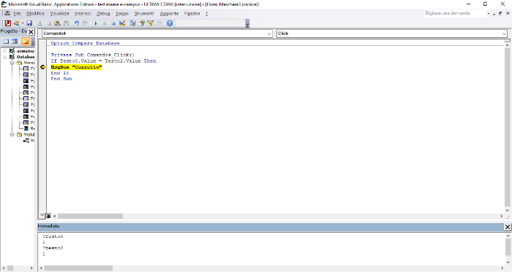This screenshot has width=512, height=272.
Task: Open Project Explorer via toolbar icon
Action: click(132, 23)
